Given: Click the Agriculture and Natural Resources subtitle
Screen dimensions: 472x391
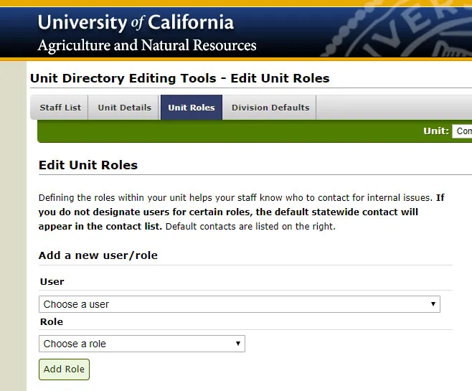Looking at the screenshot, I should [x=146, y=46].
